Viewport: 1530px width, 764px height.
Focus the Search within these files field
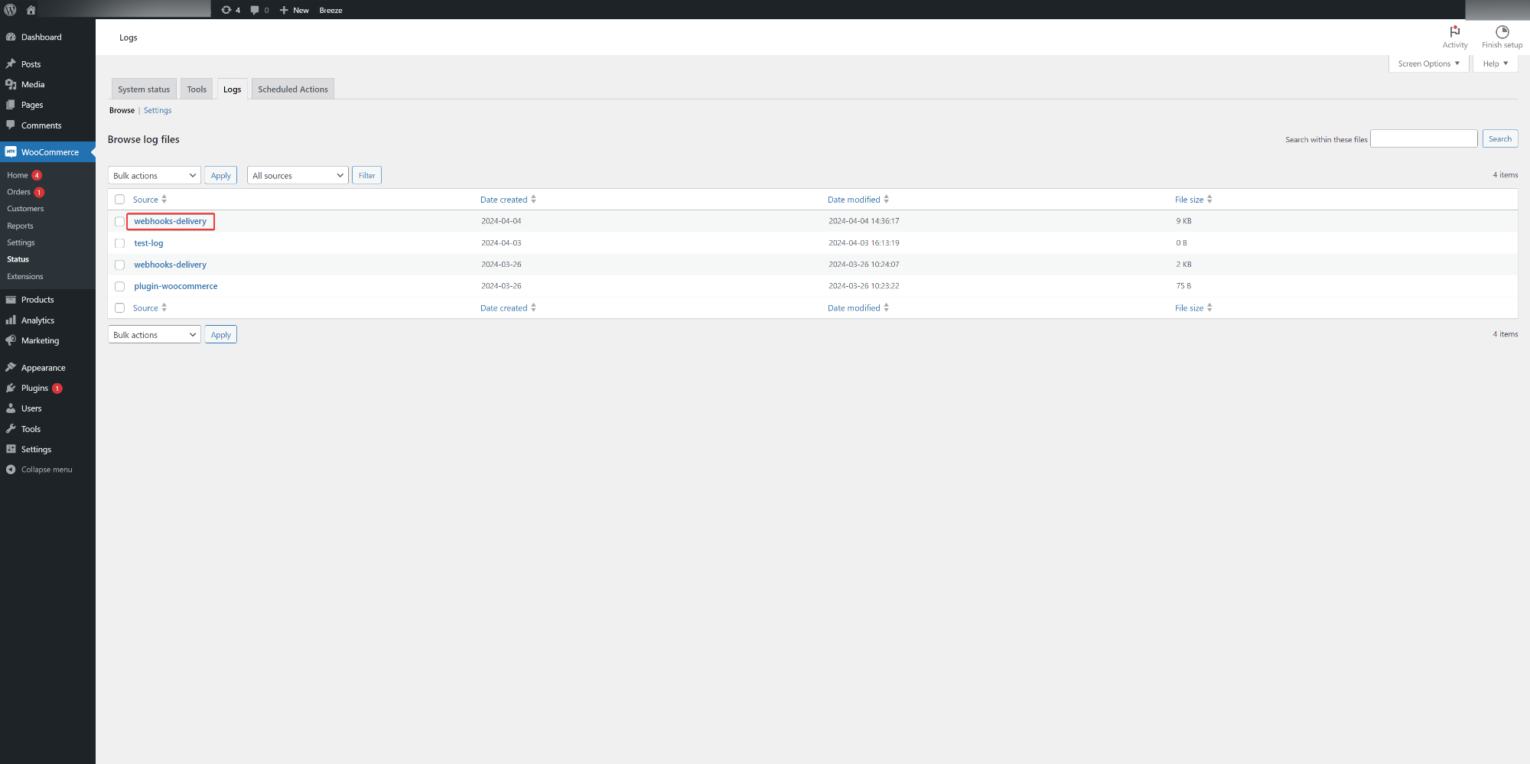[1424, 138]
